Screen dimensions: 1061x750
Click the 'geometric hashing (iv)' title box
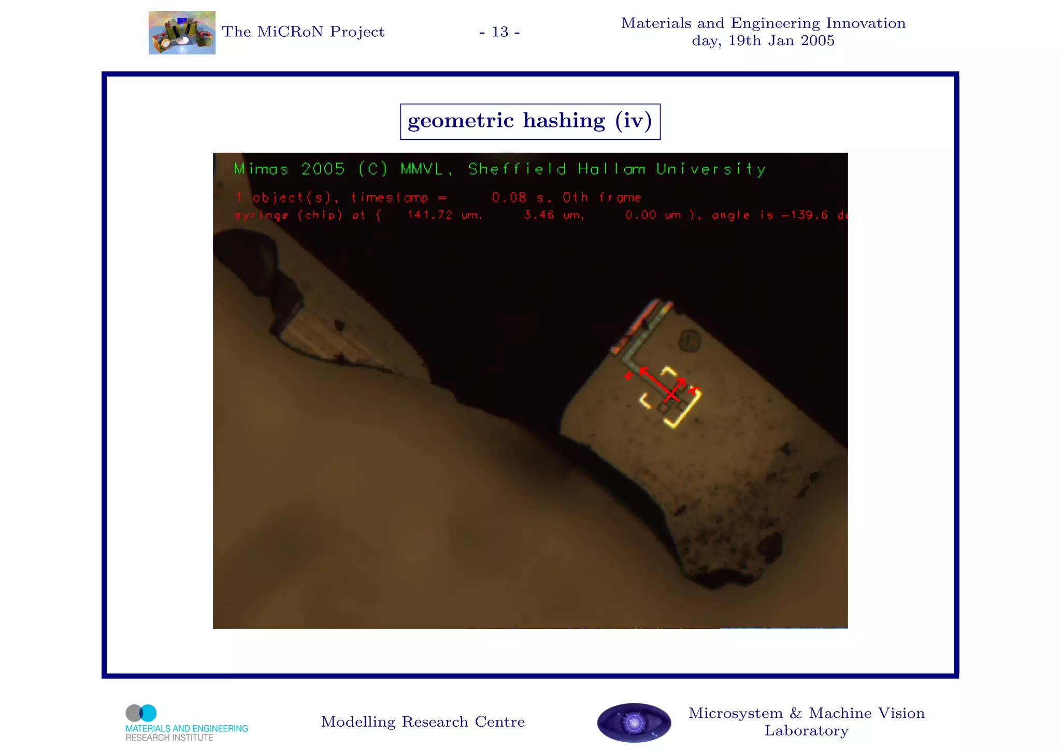coord(530,121)
